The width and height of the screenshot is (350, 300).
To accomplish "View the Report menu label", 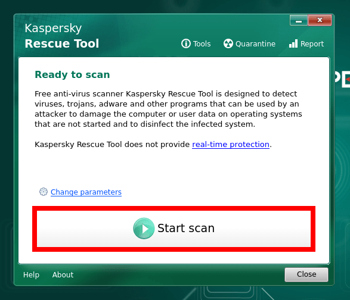I will (312, 44).
